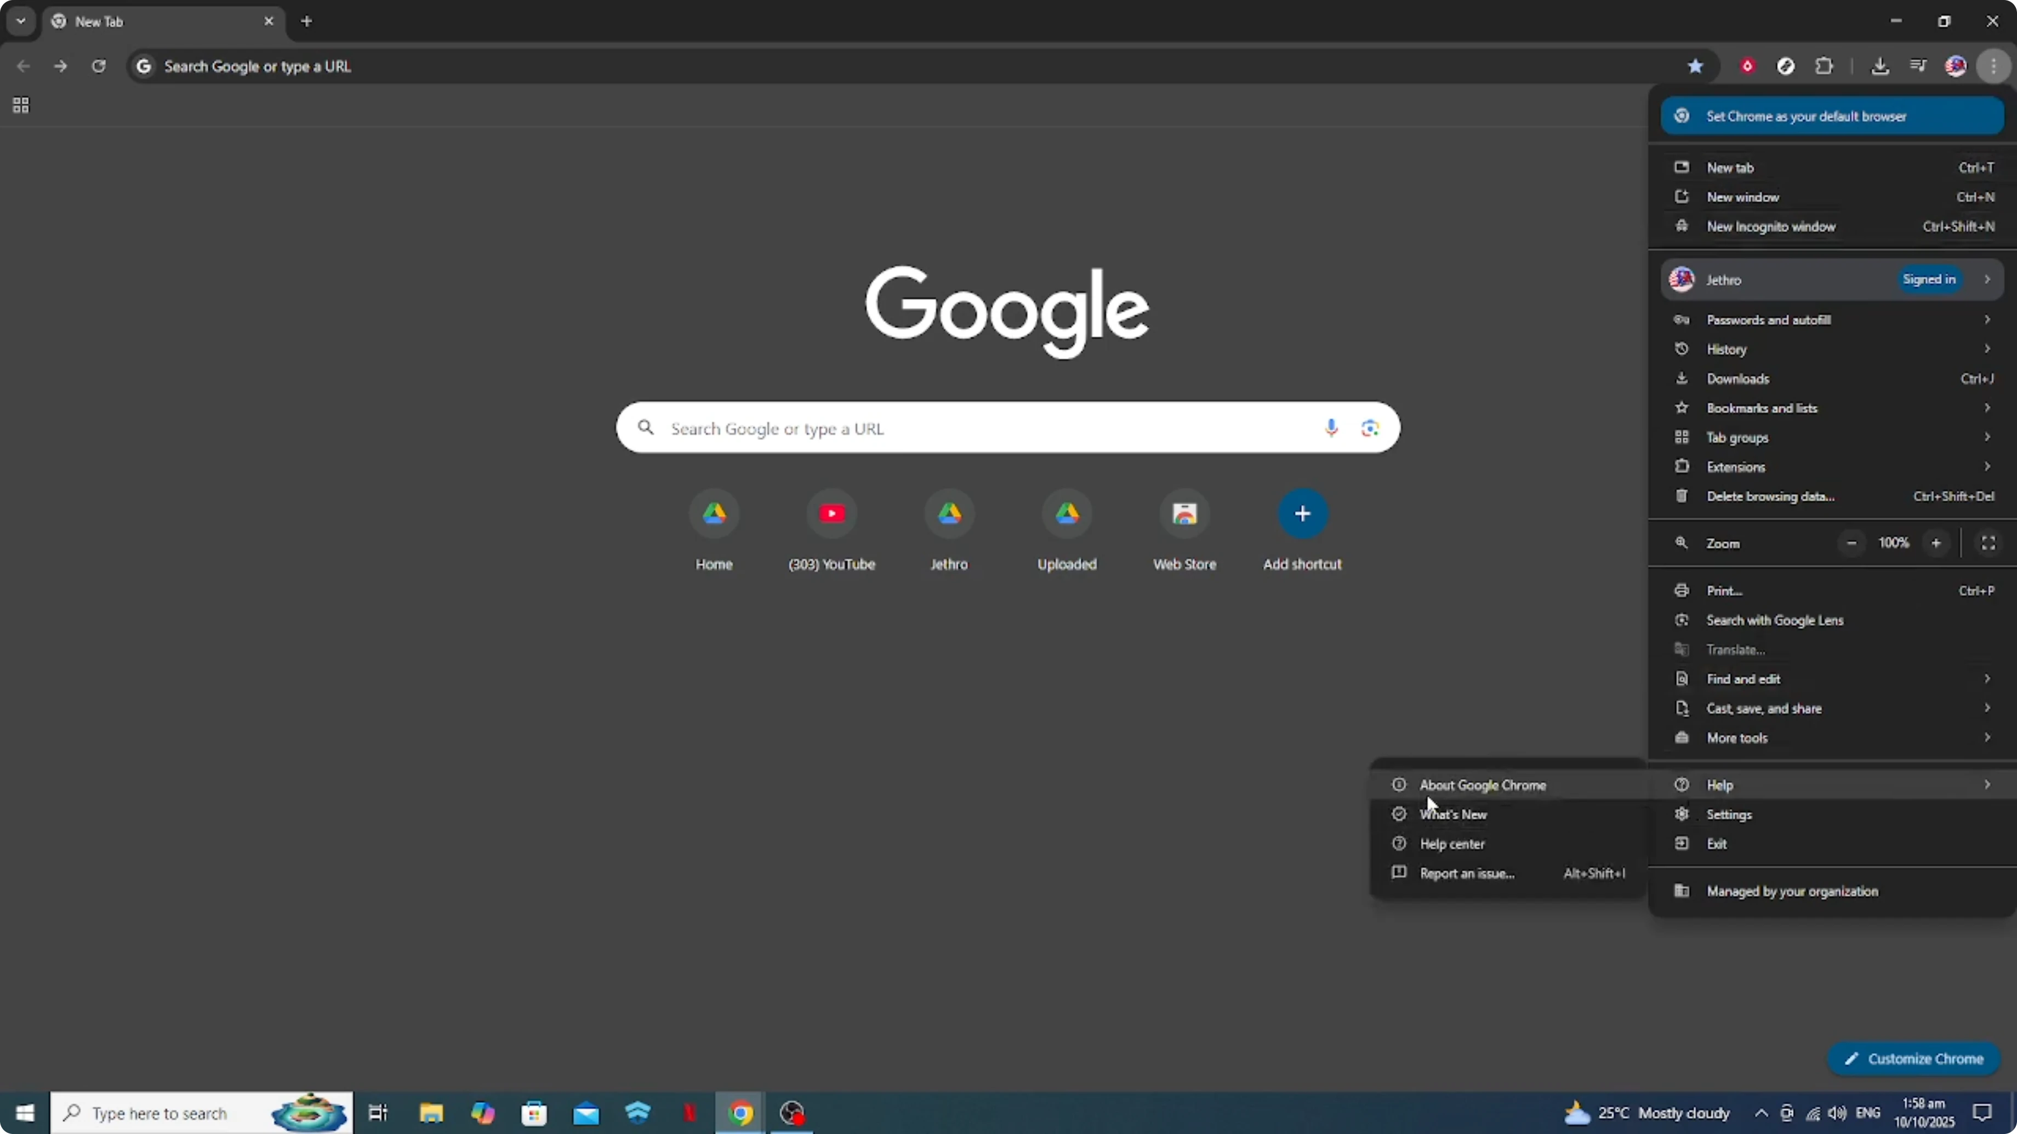The image size is (2017, 1134).
Task: Toggle the bookmark star for this tab
Action: 1696,66
